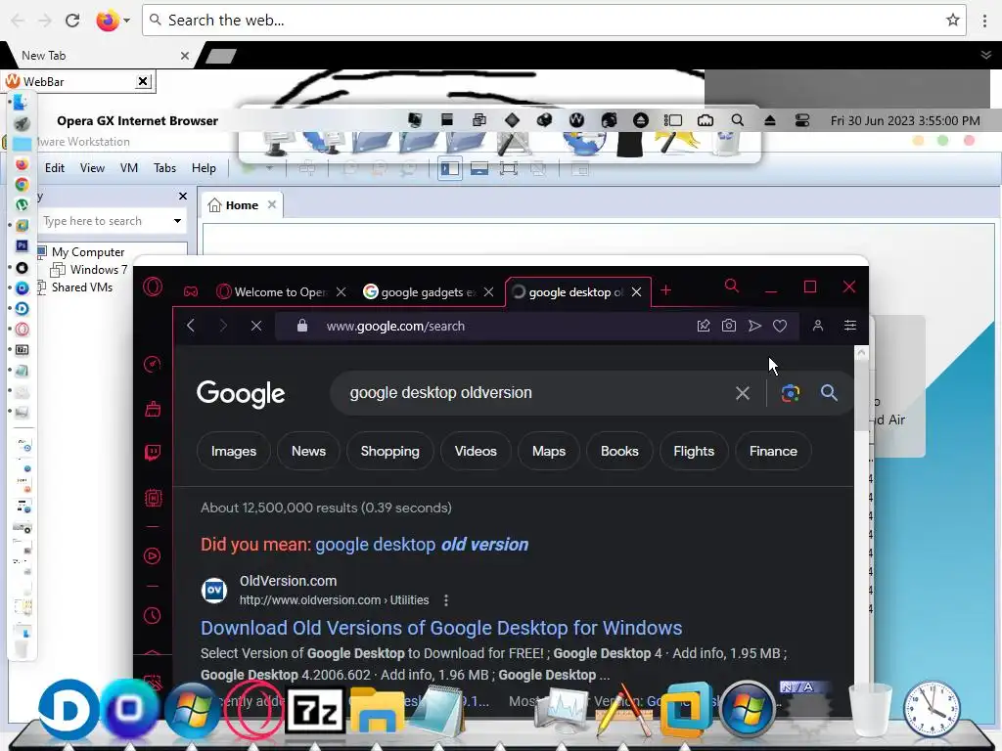
Task: Toggle VMware full screen mode button
Action: (x=509, y=168)
